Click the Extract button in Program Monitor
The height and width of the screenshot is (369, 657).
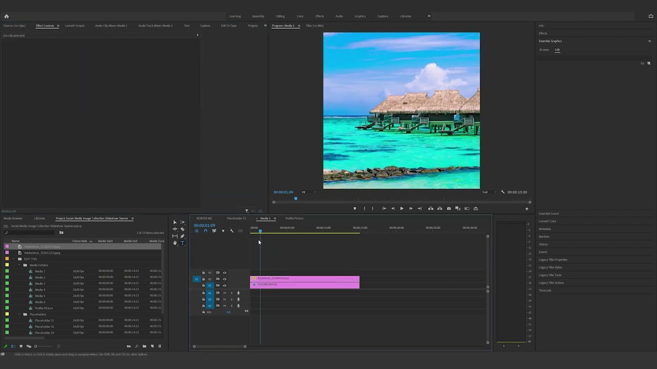(x=439, y=209)
